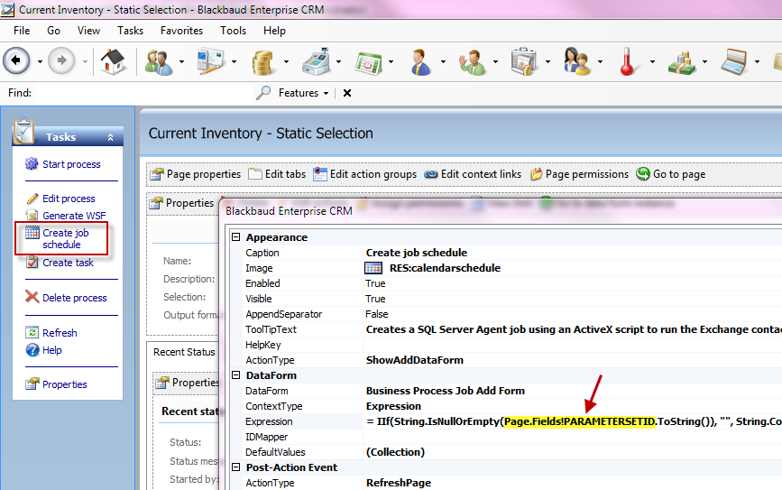This screenshot has width=782, height=490.
Task: Select AppendSeparator False value
Action: point(376,314)
